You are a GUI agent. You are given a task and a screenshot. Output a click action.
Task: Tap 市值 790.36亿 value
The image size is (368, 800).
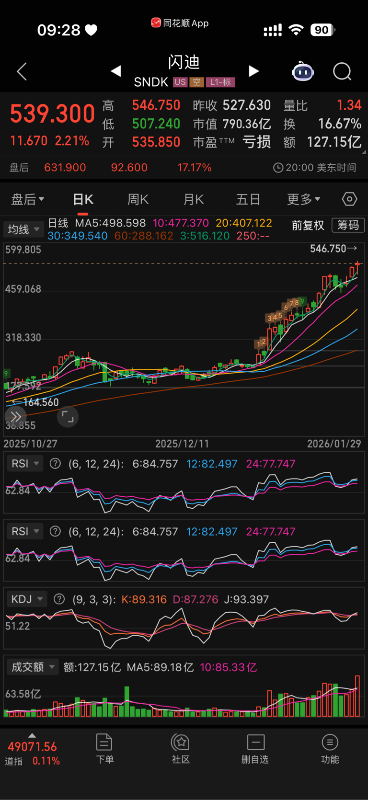pyautogui.click(x=232, y=124)
